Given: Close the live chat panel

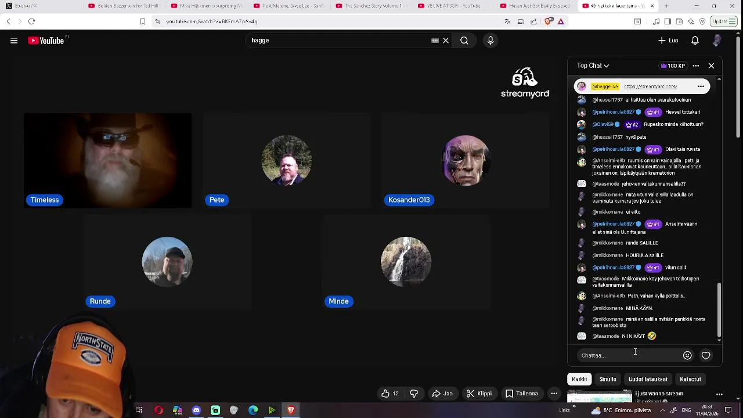Looking at the screenshot, I should click(x=711, y=66).
